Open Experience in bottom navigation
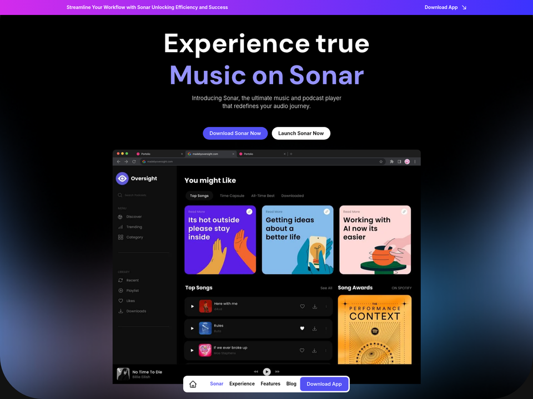533x399 pixels. point(242,383)
